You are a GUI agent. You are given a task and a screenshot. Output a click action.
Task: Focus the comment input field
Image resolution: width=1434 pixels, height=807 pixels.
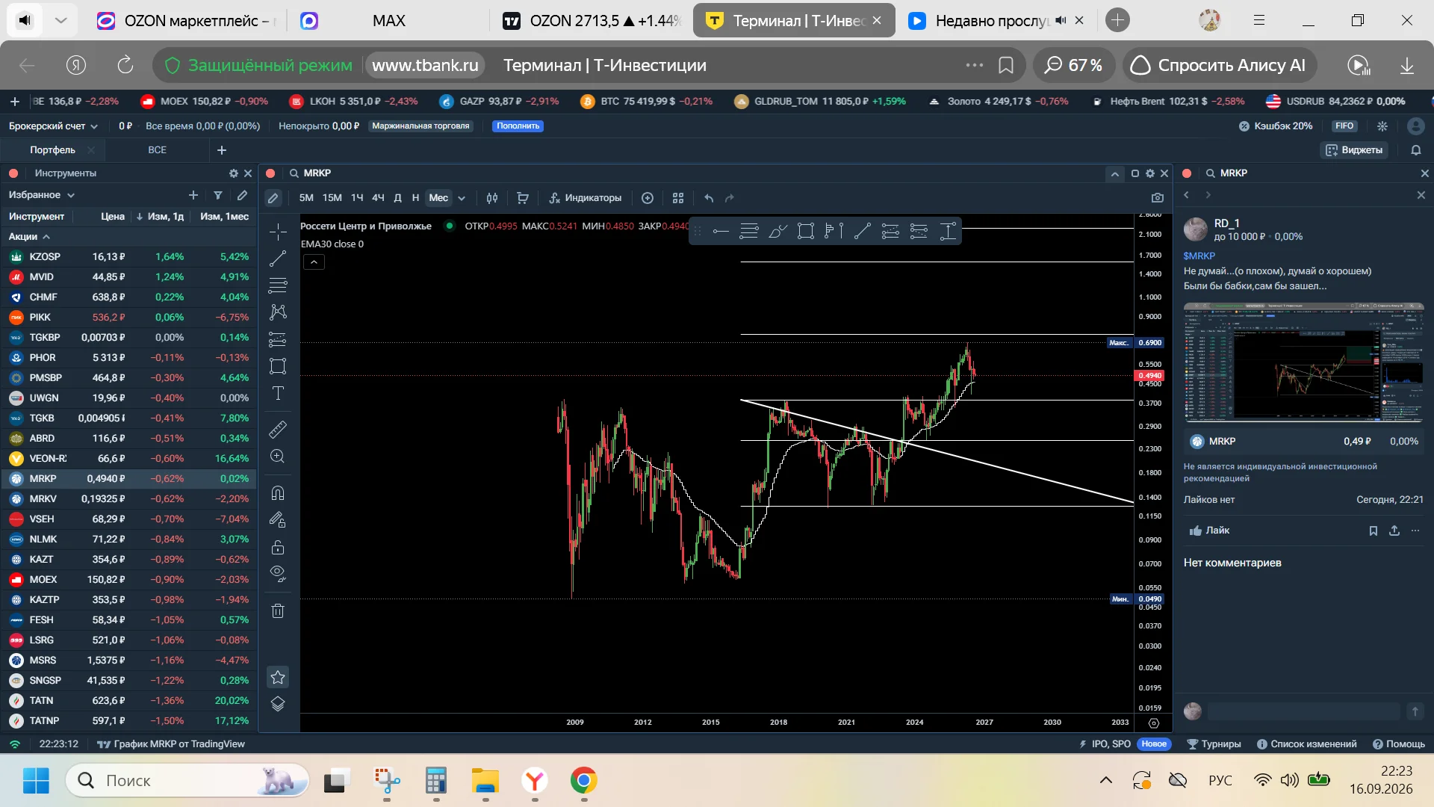pos(1303,711)
